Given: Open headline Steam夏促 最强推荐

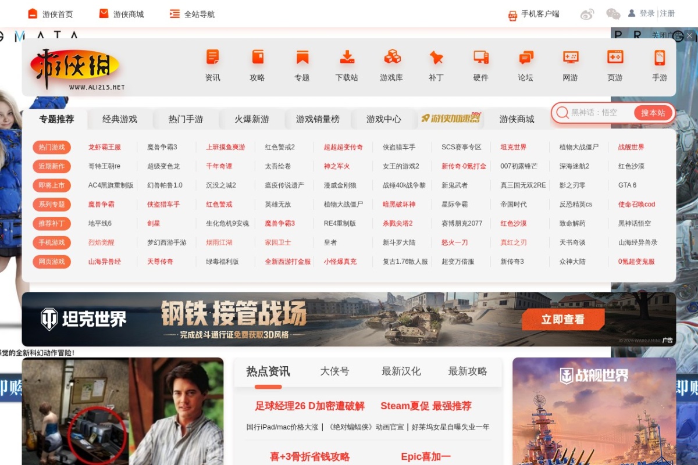Looking at the screenshot, I should coord(426,406).
